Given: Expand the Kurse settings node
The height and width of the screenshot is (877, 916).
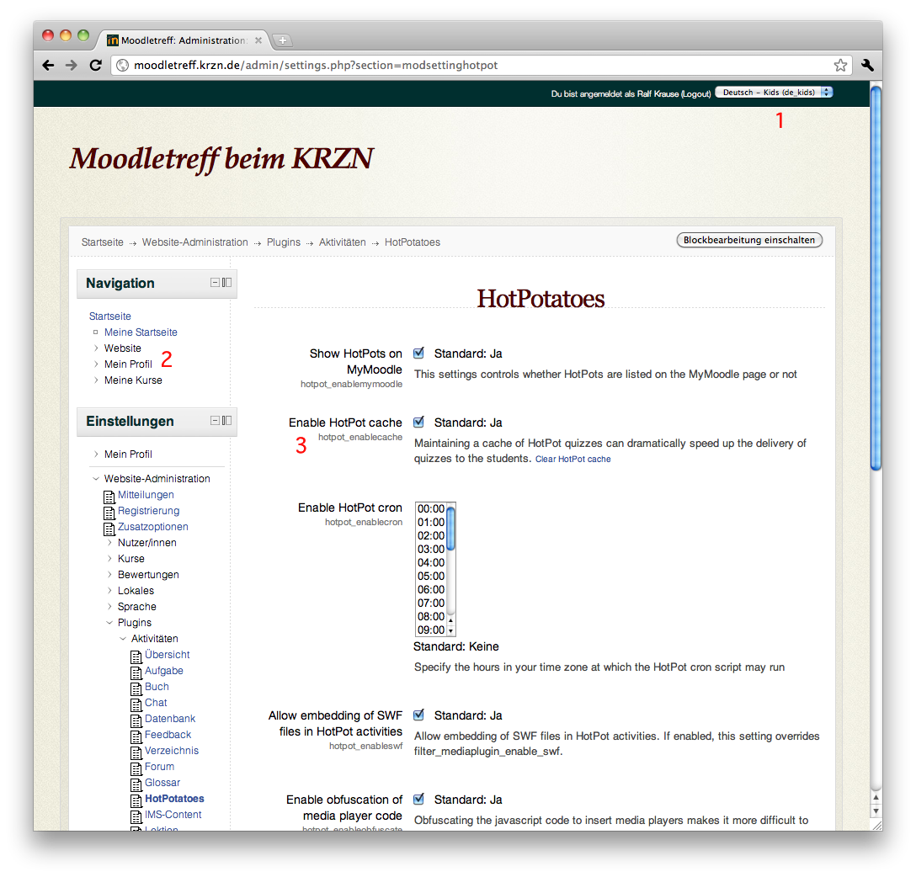Looking at the screenshot, I should pyautogui.click(x=109, y=558).
